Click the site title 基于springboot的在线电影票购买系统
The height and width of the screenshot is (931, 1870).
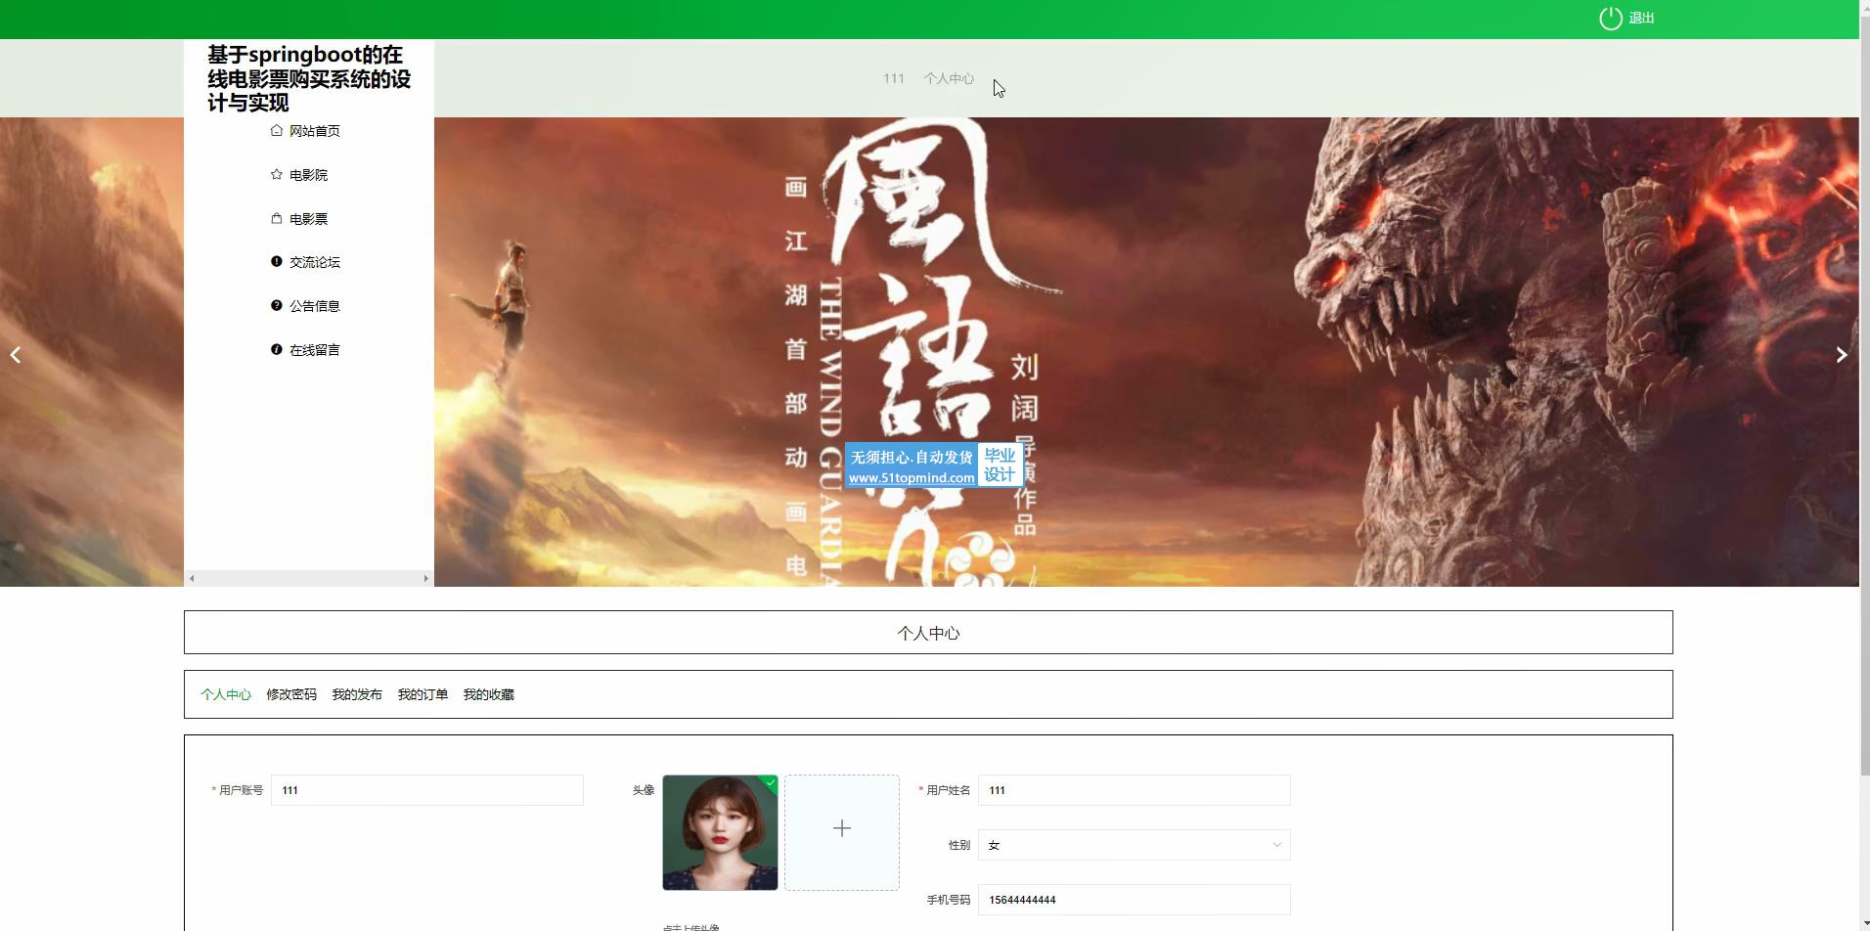point(309,78)
